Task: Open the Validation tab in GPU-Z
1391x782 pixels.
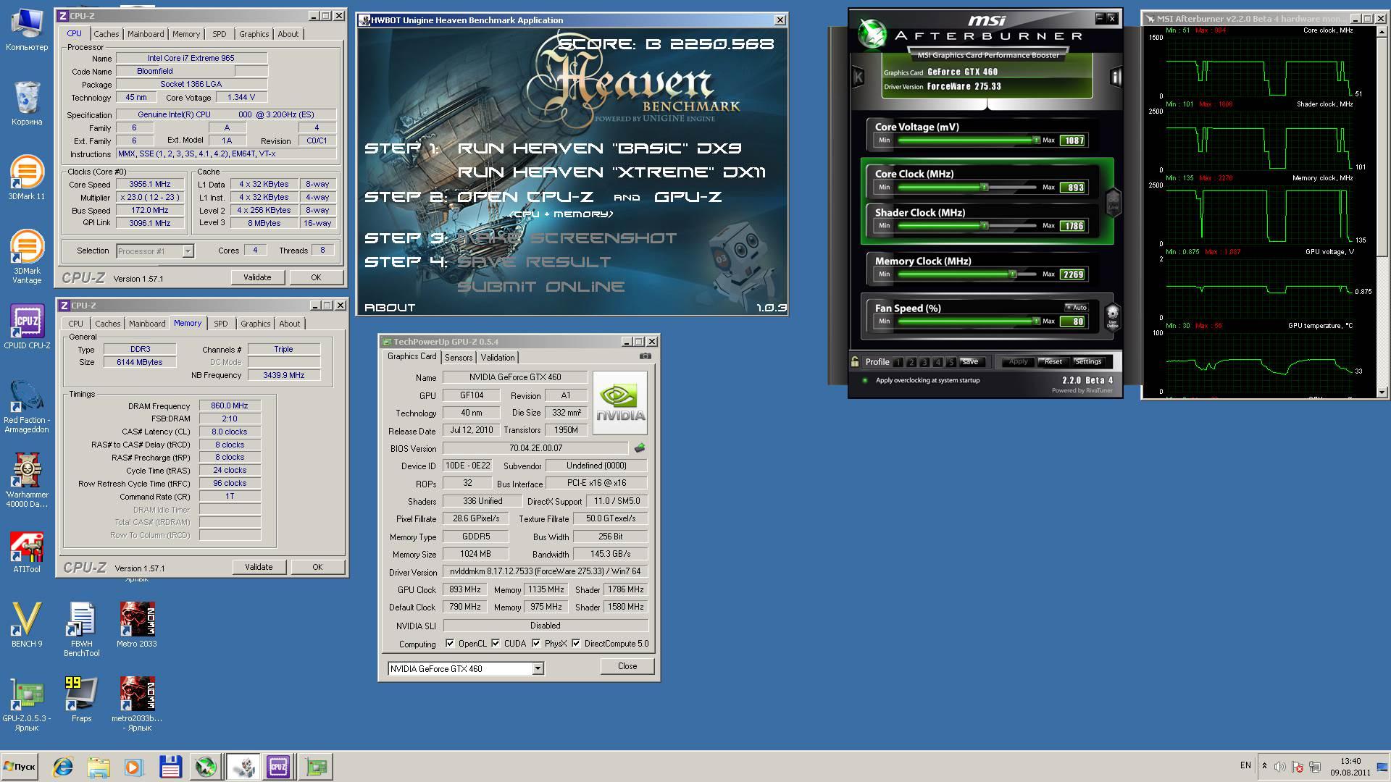Action: pos(498,358)
